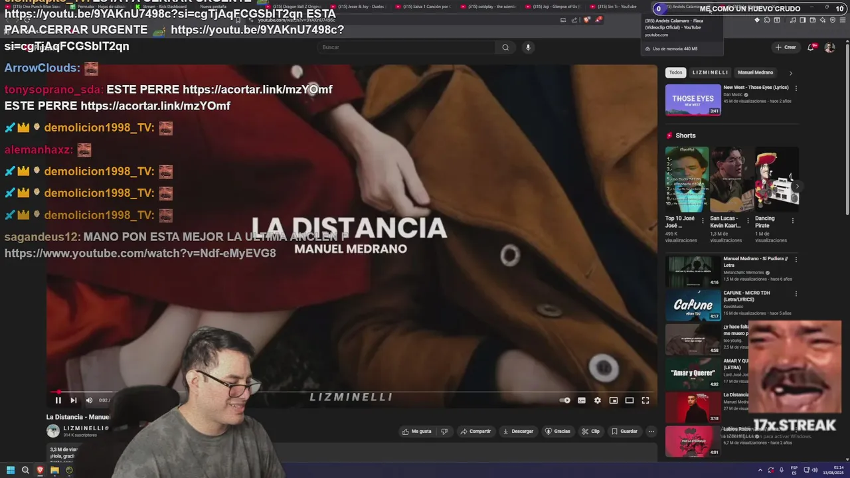Viewport: 850px width, 478px height.
Task: Click chat link youtube.com/watch?v=Ndf-eMyEVG8
Action: click(x=140, y=253)
